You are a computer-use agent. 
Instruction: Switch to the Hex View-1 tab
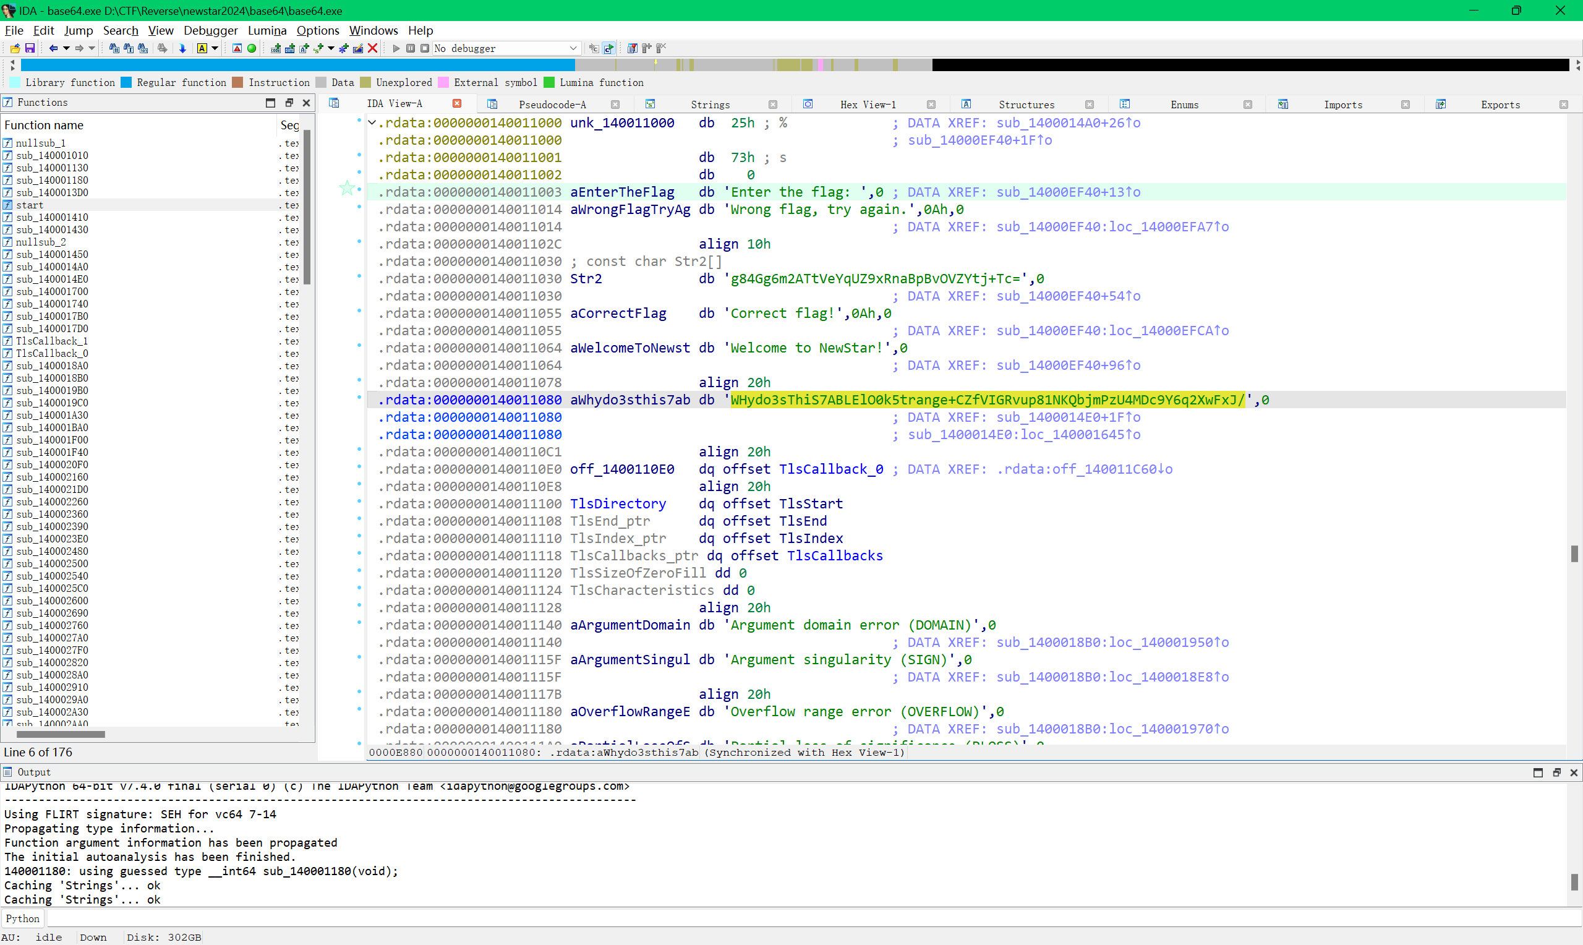point(868,105)
